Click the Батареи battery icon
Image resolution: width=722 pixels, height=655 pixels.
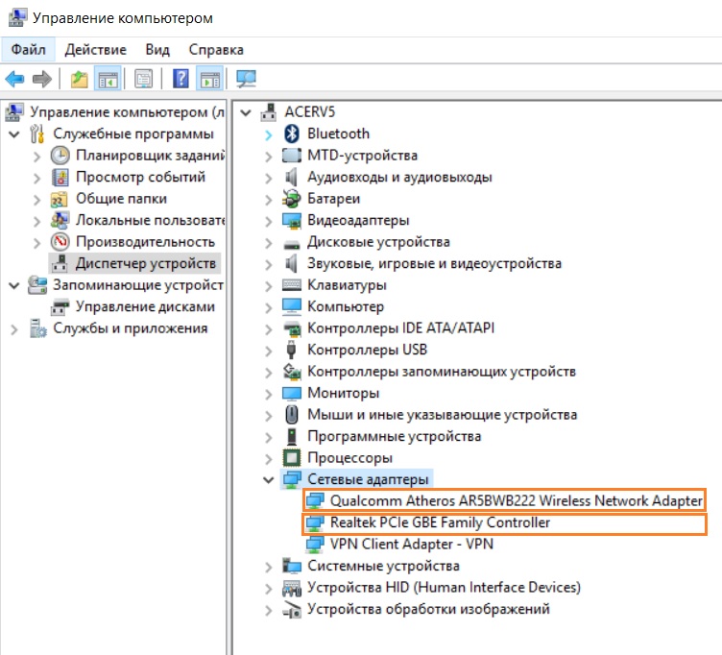(x=292, y=199)
